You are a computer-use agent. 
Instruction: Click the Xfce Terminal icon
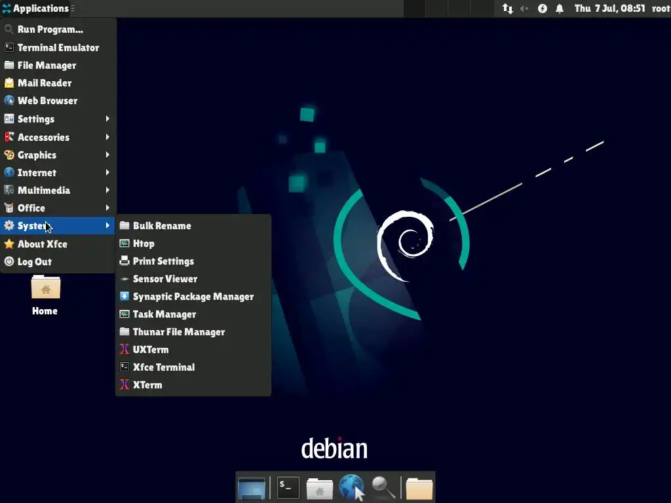point(125,367)
